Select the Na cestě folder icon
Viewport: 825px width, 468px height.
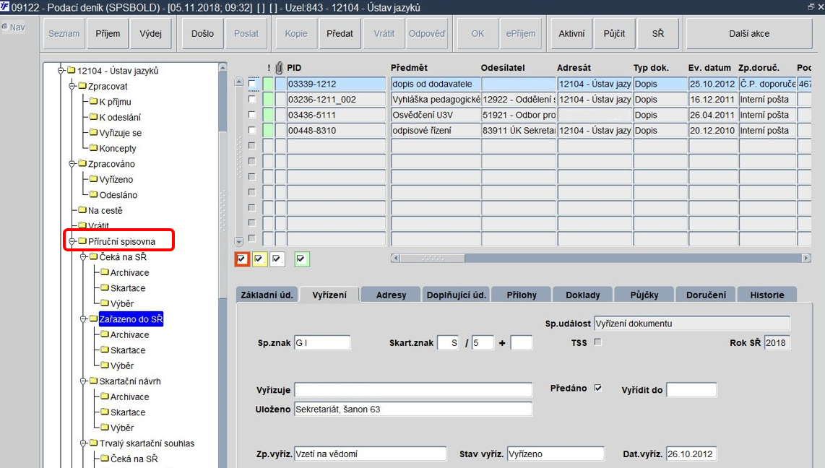[x=82, y=210]
